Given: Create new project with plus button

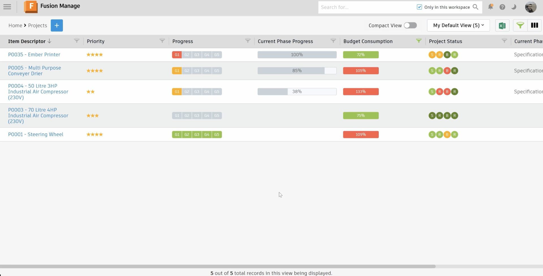Looking at the screenshot, I should [x=57, y=25].
